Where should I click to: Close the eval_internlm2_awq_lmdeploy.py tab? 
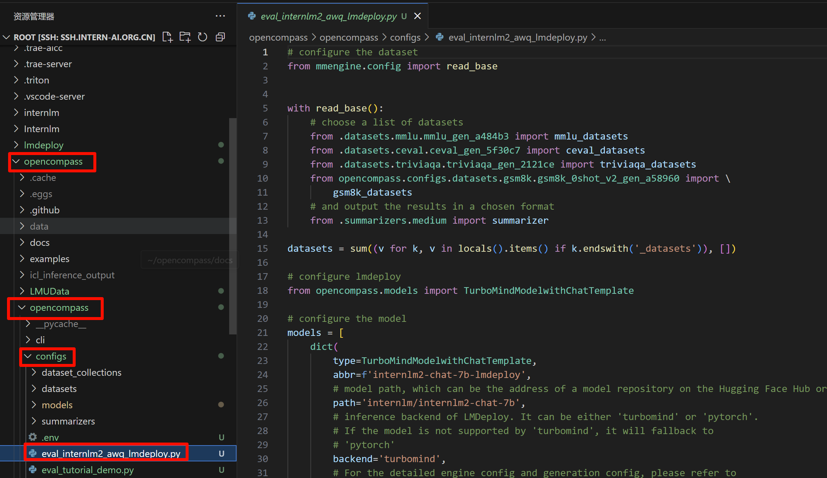point(417,16)
